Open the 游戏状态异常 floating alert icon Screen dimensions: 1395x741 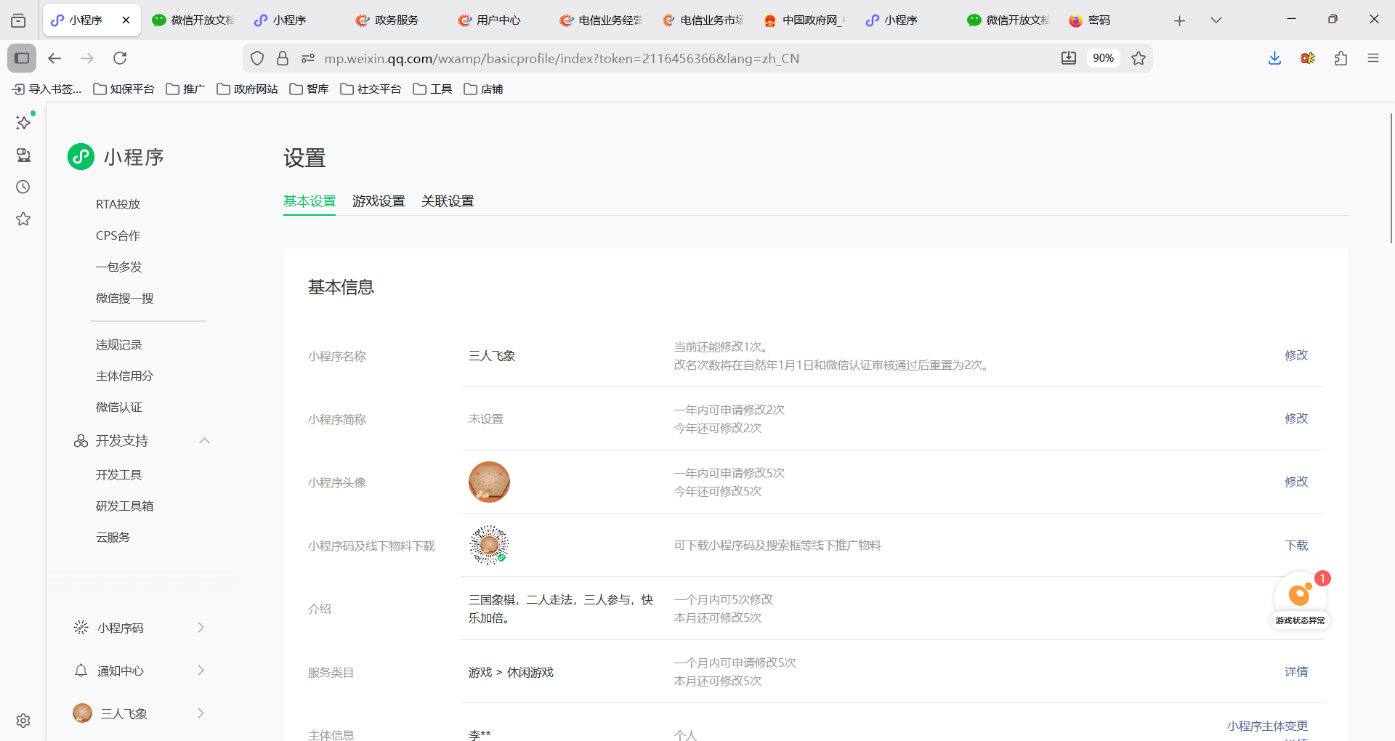tap(1300, 599)
